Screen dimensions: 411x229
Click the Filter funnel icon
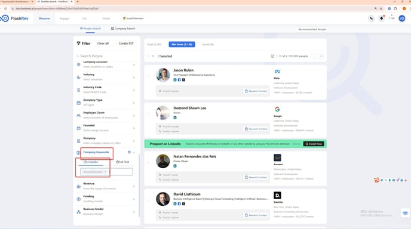(x=78, y=43)
